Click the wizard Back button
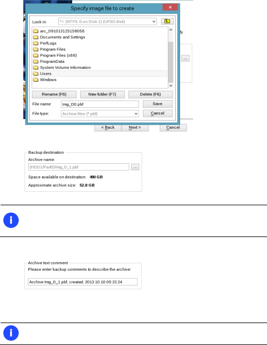The width and height of the screenshot is (267, 345). tap(108, 128)
